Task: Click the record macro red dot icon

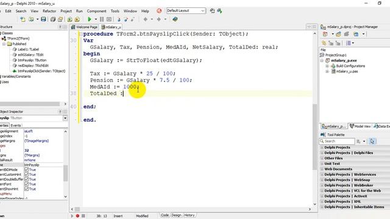Action: 77,216
